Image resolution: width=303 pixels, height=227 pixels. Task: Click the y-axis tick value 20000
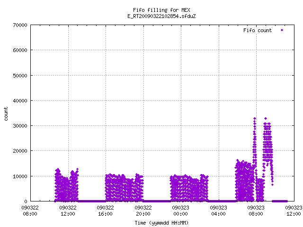tap(20, 151)
